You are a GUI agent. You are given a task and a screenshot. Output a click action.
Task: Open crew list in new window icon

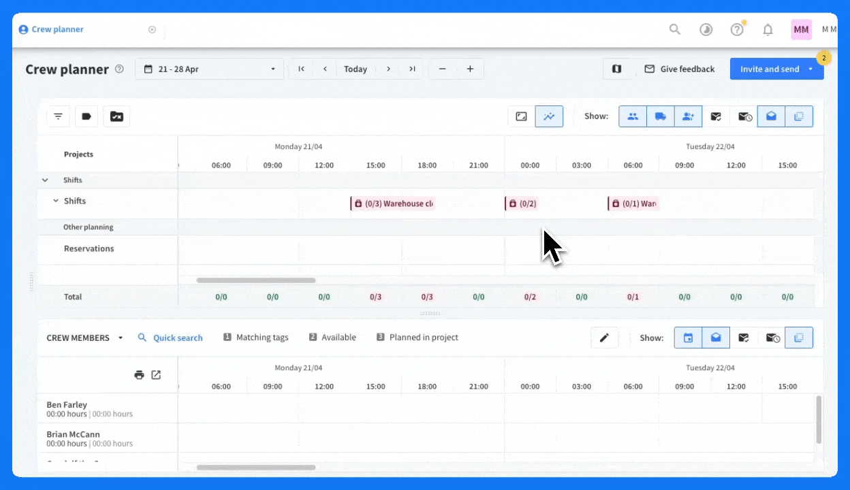[x=156, y=375]
